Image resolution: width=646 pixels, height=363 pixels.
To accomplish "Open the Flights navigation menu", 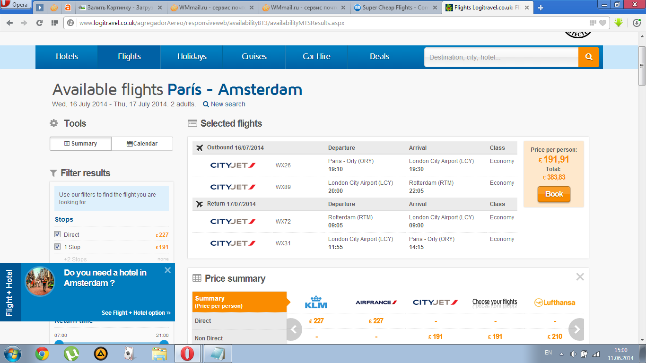I will [129, 57].
